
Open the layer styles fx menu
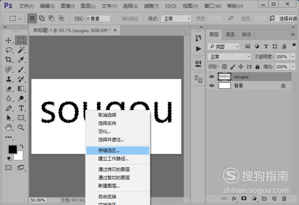coord(234,199)
